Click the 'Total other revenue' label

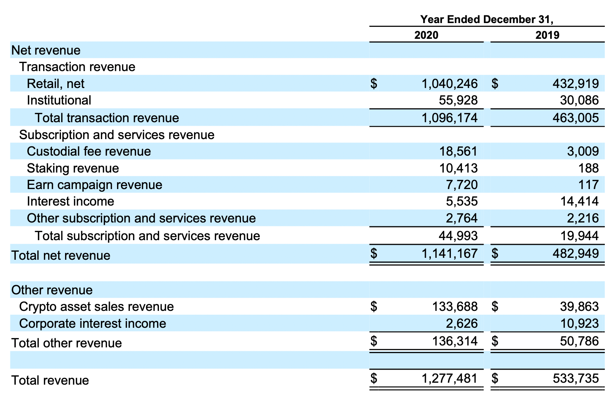click(67, 343)
